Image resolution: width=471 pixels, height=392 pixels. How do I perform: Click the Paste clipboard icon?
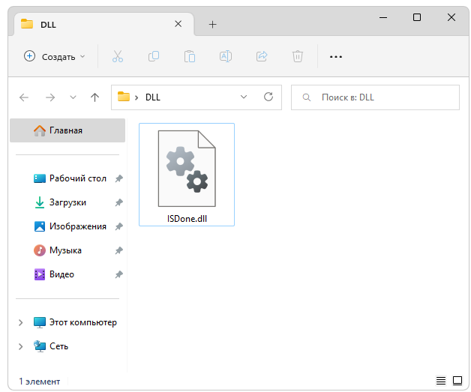click(x=190, y=56)
